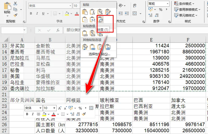Choose the Linked Picture paste option

(x=108, y=47)
